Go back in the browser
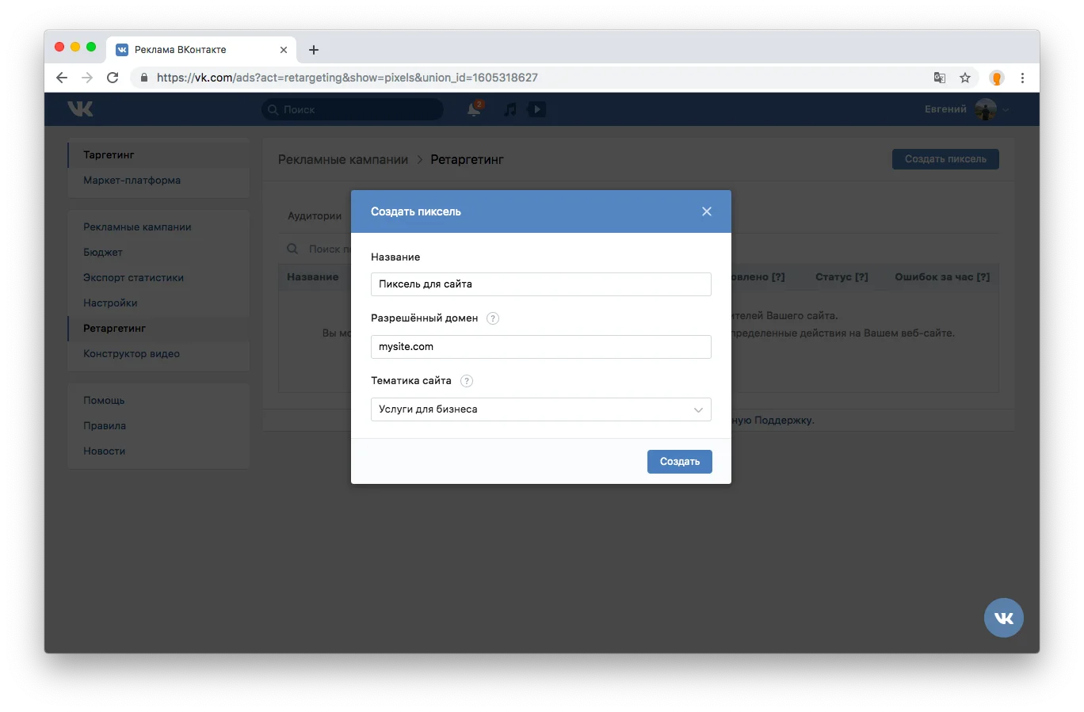 62,78
